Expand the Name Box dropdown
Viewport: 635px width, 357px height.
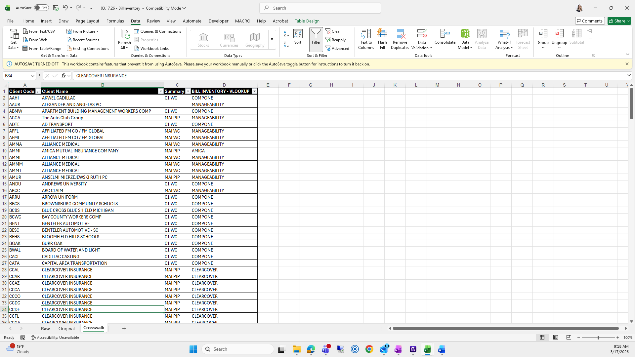(x=32, y=76)
